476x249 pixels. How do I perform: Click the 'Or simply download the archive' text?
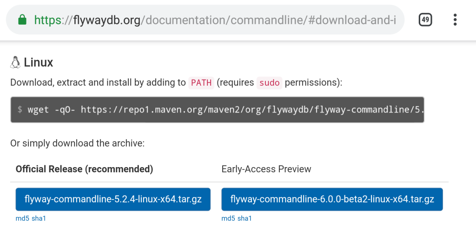[x=78, y=143]
